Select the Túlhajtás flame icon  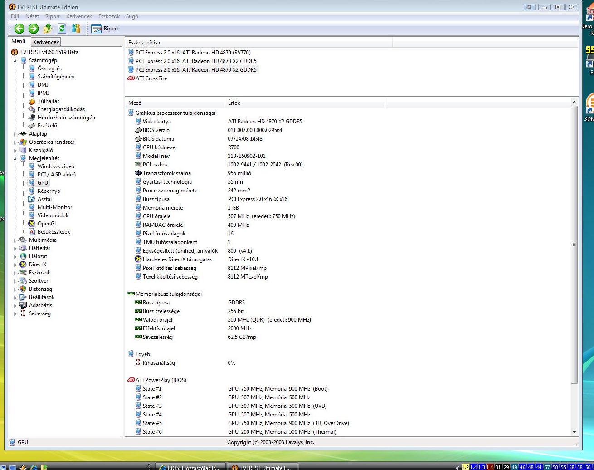pos(32,101)
